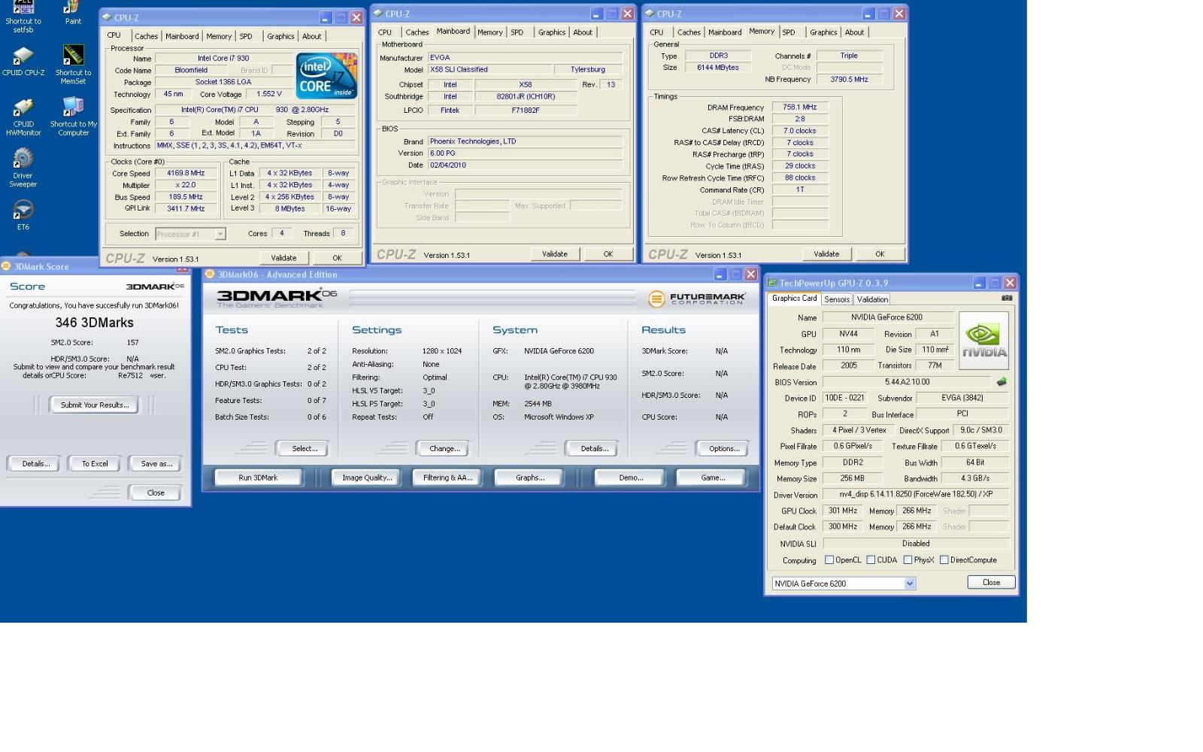This screenshot has height=752, width=1203.
Task: Click the Futuremark Corporation logo
Action: pos(696,299)
